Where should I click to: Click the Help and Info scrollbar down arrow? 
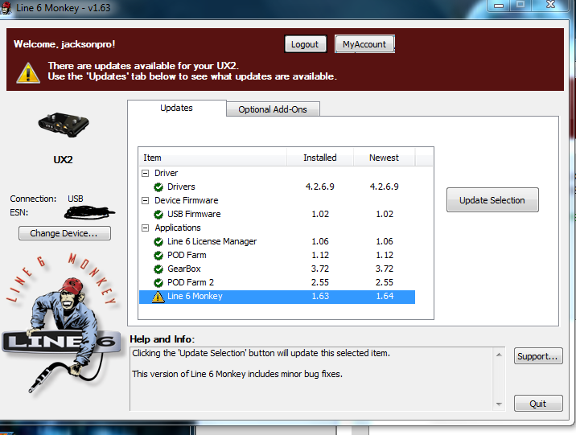tap(499, 404)
